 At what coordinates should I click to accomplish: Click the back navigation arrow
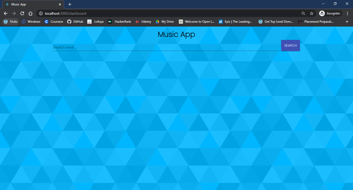(x=5, y=13)
